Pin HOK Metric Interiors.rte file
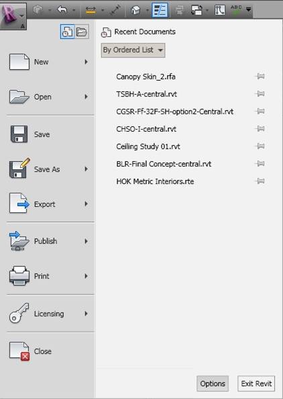 pos(260,181)
